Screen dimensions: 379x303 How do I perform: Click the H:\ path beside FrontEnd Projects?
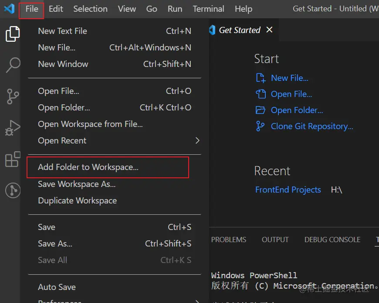pyautogui.click(x=336, y=190)
